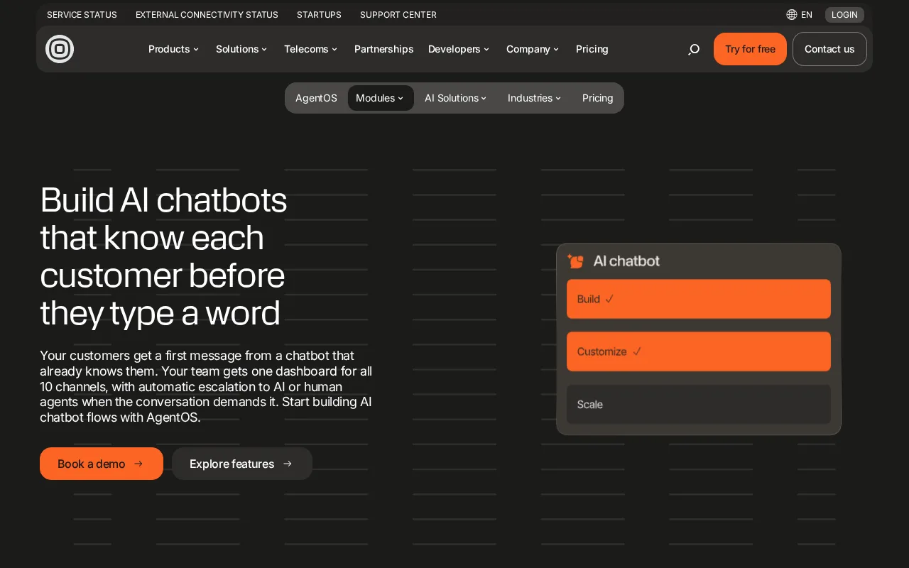Click the Explore features button

[x=242, y=464]
